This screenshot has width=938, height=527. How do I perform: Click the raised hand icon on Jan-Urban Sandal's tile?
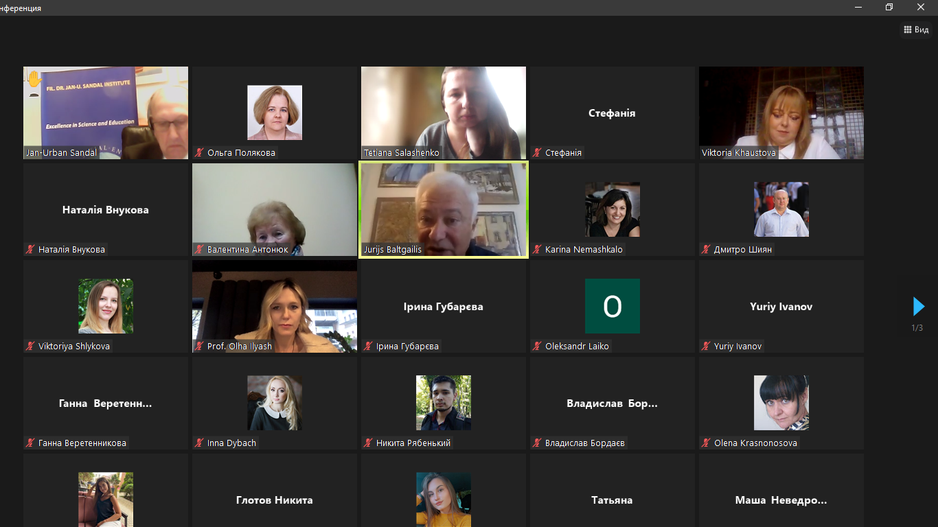point(34,80)
